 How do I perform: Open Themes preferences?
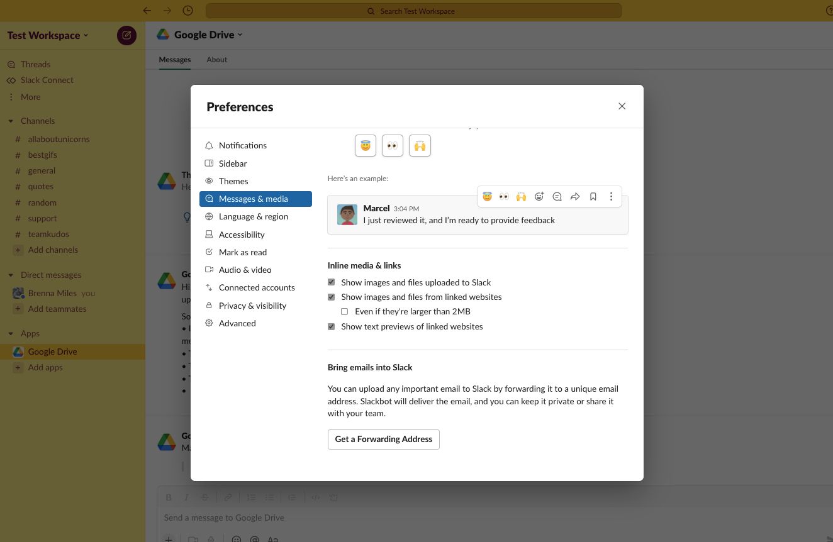coord(233,181)
